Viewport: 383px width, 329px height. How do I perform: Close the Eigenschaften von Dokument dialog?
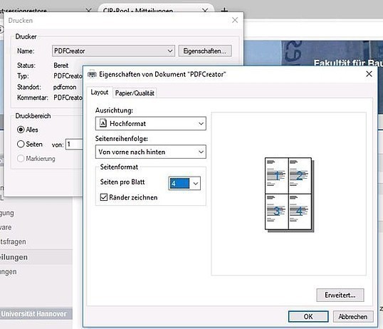pos(369,74)
